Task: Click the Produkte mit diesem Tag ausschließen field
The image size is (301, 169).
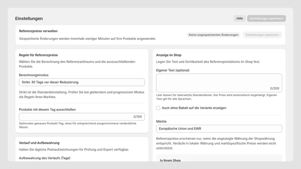Action: [x=82, y=117]
